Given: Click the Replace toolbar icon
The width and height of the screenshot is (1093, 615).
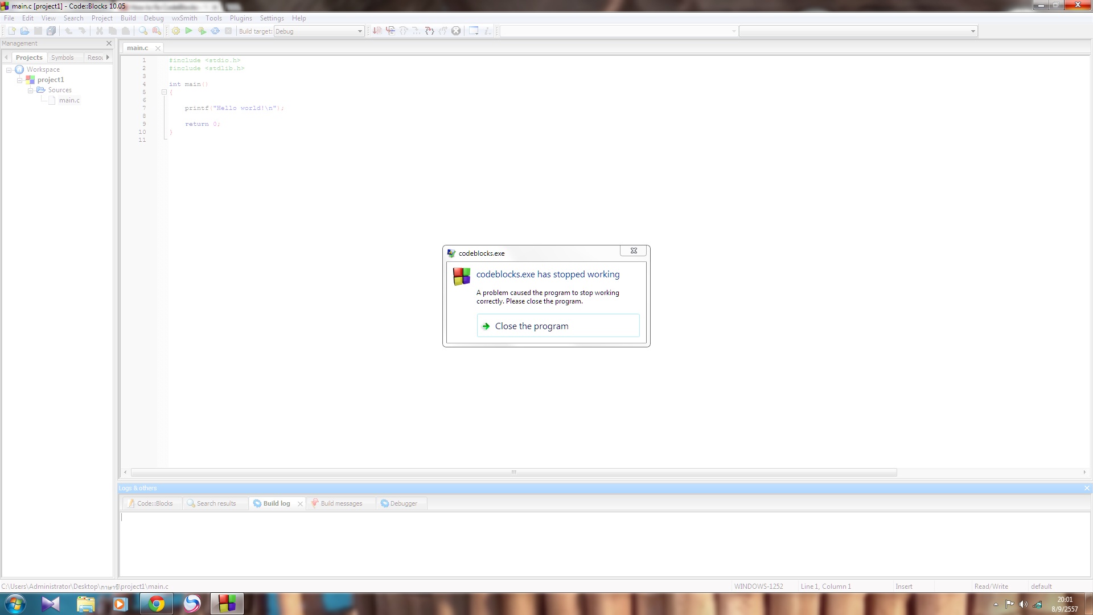Looking at the screenshot, I should [x=157, y=31].
